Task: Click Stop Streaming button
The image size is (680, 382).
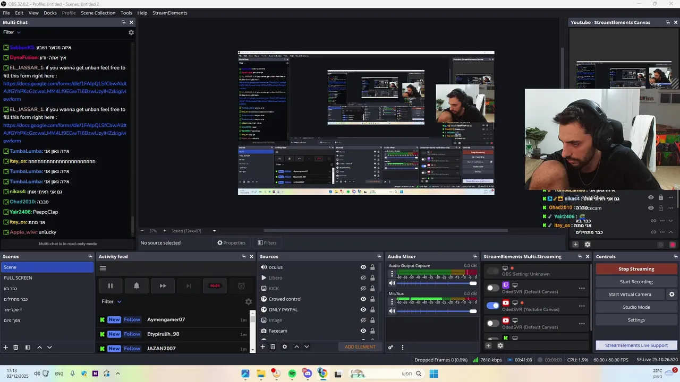Action: pyautogui.click(x=636, y=269)
